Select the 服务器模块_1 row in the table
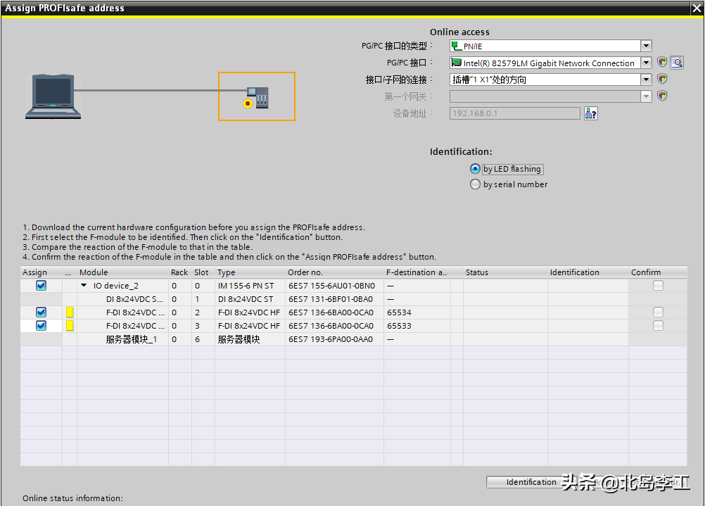705x506 pixels. coord(132,339)
